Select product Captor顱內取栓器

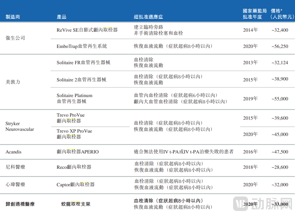(x=75, y=185)
